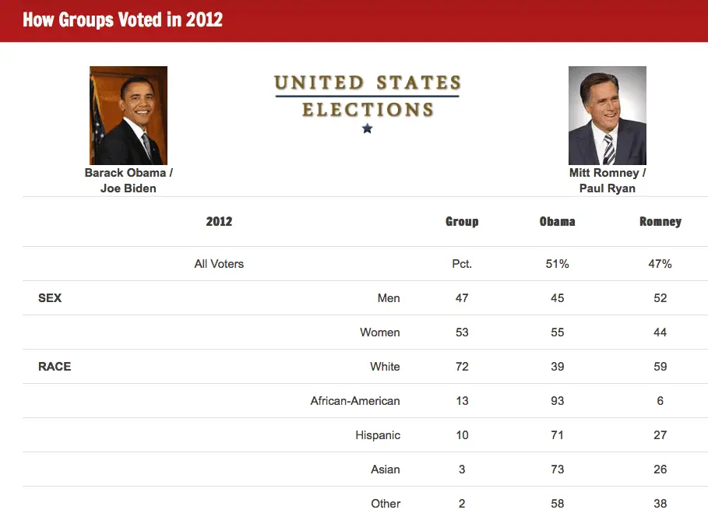Click the Group column header
This screenshot has height=517, width=708.
pos(462,221)
